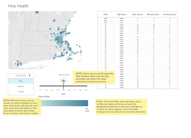Pick Honey in the Hive Factor list
Image resolution: width=191 pixels, height=138 pixels.
click(21, 92)
